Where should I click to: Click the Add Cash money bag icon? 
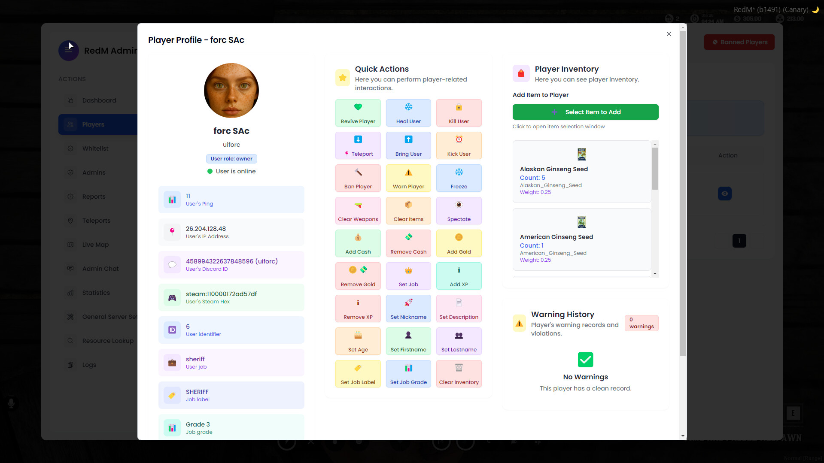coord(358,237)
